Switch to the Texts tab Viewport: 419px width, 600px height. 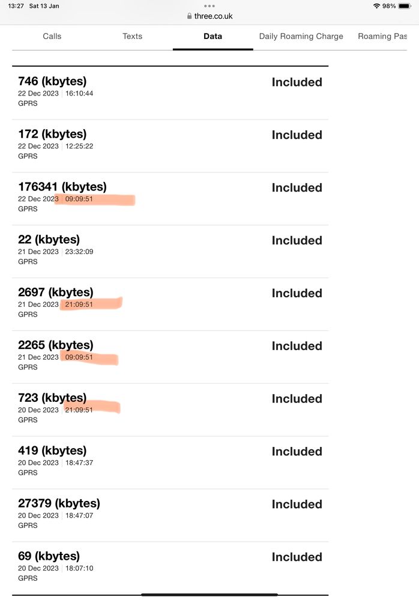pyautogui.click(x=132, y=37)
